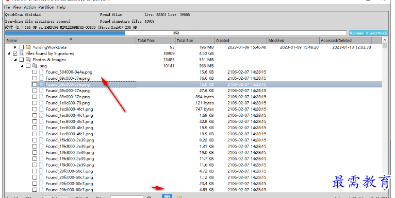
Task: Click file icon of Found_1e0c800-79.png
Action: pos(41,103)
